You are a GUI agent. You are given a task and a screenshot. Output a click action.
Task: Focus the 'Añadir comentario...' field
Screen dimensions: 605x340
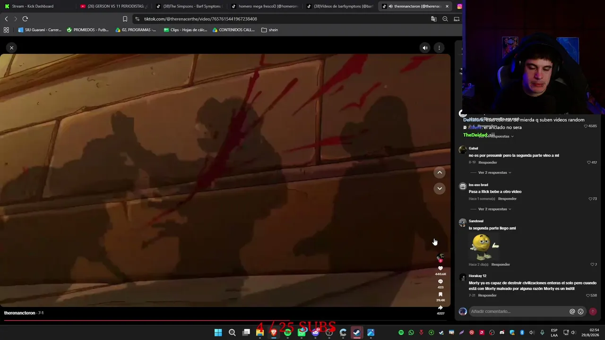tap(518, 312)
